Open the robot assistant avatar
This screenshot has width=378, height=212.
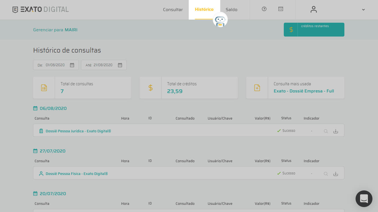pyautogui.click(x=220, y=20)
